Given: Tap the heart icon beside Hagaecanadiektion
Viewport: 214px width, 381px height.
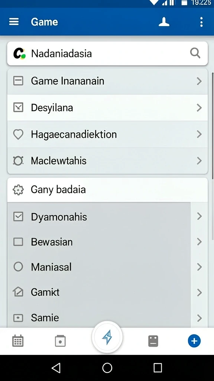Looking at the screenshot, I should (x=18, y=134).
